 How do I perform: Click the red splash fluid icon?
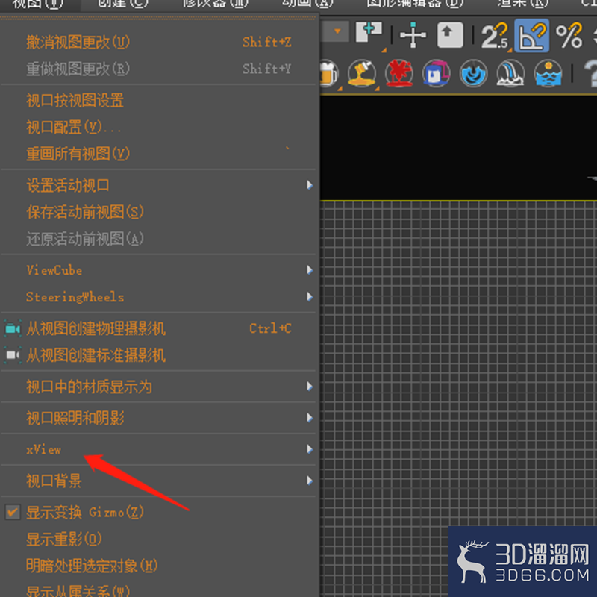399,73
